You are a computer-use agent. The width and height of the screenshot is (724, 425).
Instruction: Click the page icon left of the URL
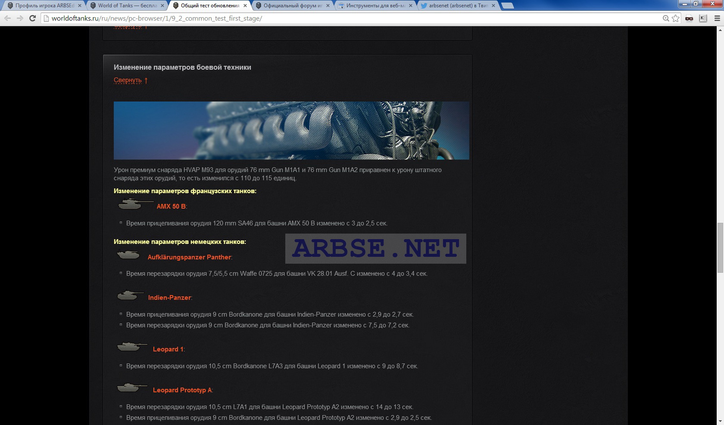(46, 18)
